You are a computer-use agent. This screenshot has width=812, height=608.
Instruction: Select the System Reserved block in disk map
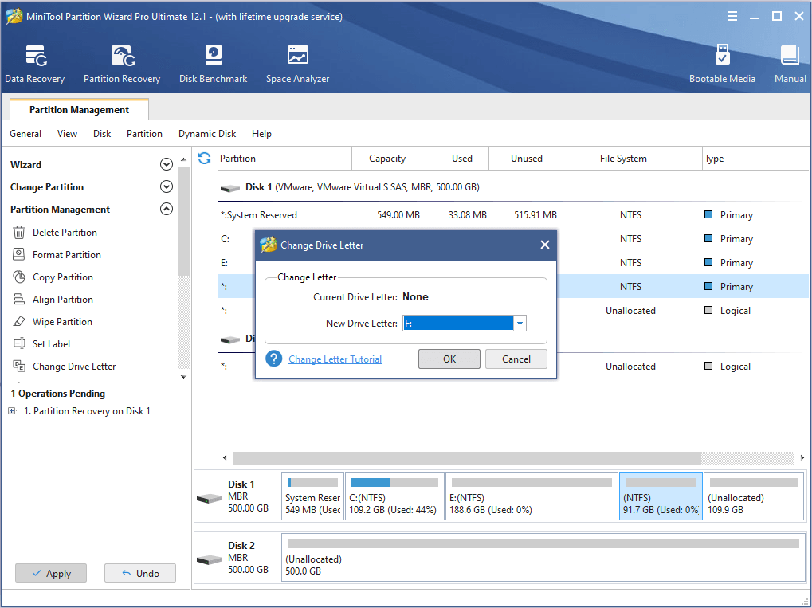[313, 496]
